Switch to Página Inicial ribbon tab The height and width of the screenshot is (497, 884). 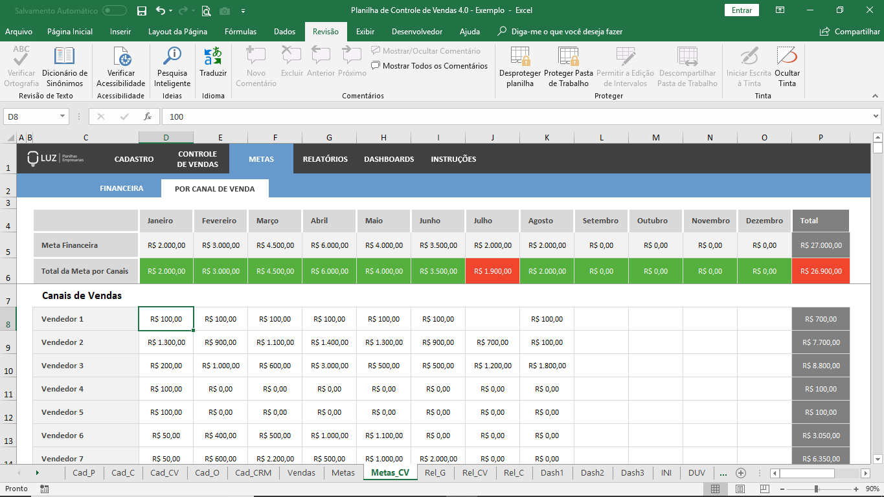point(70,31)
